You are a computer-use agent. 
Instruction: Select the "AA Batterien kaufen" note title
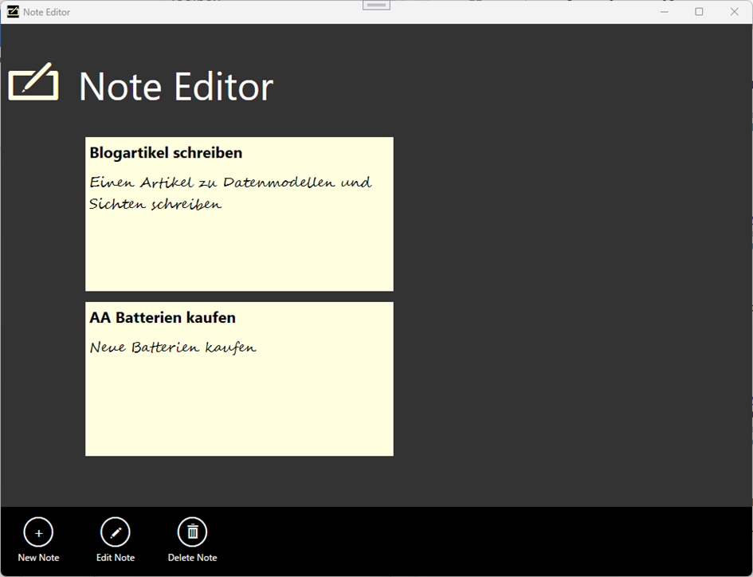pyautogui.click(x=163, y=318)
